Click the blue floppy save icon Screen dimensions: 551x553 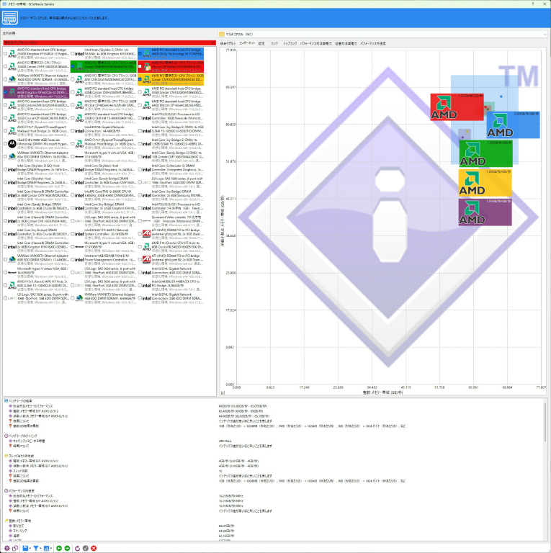click(25, 548)
